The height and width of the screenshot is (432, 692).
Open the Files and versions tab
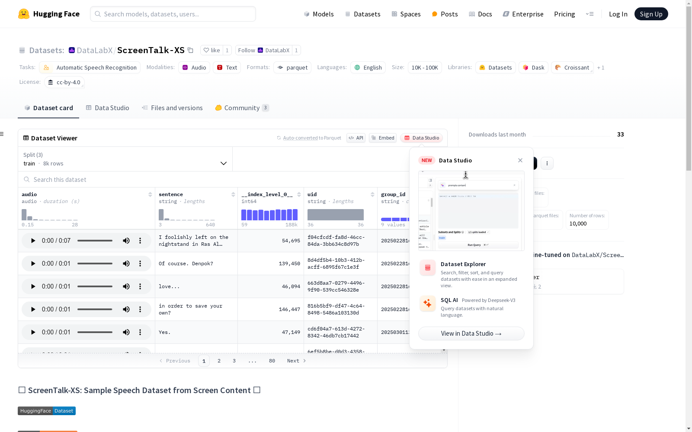point(172,108)
